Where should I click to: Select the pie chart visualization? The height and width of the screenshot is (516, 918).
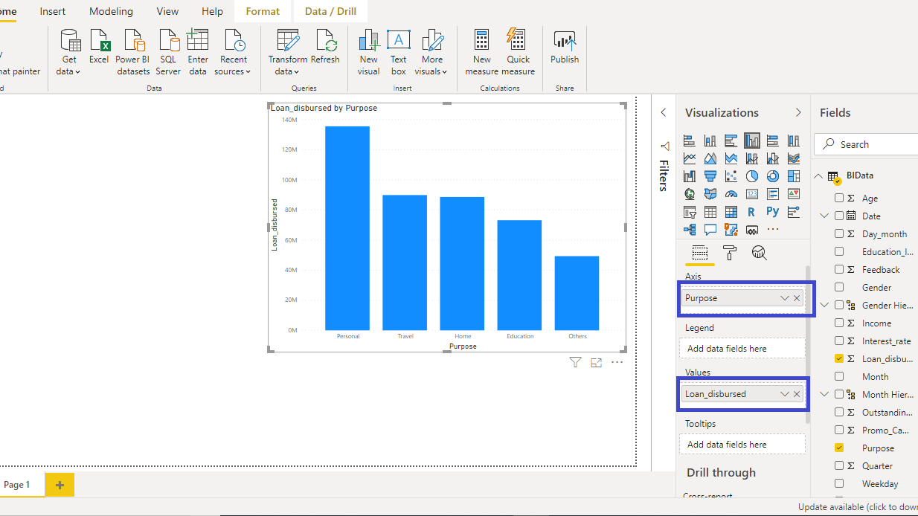(752, 176)
